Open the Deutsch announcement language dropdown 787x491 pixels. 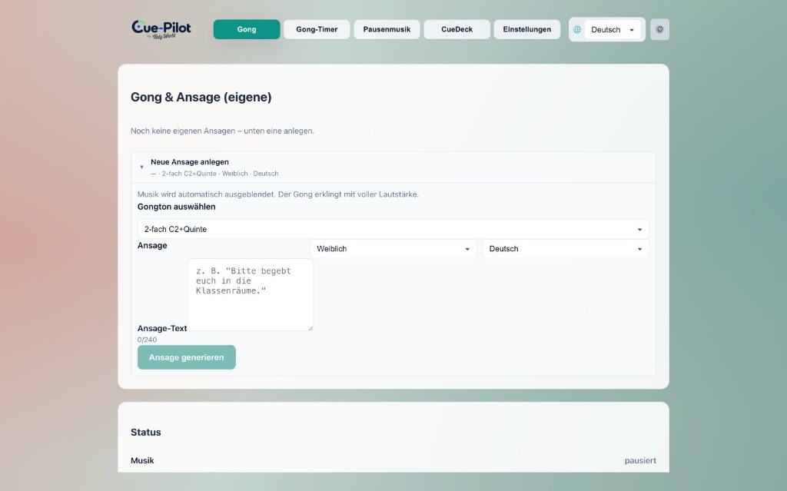click(x=565, y=248)
